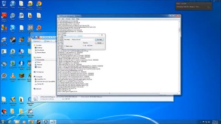Close the Find dialog with X

102,35
